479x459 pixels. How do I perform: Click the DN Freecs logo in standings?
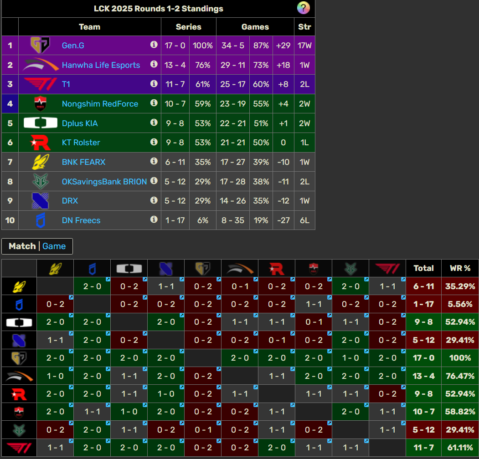coord(40,220)
